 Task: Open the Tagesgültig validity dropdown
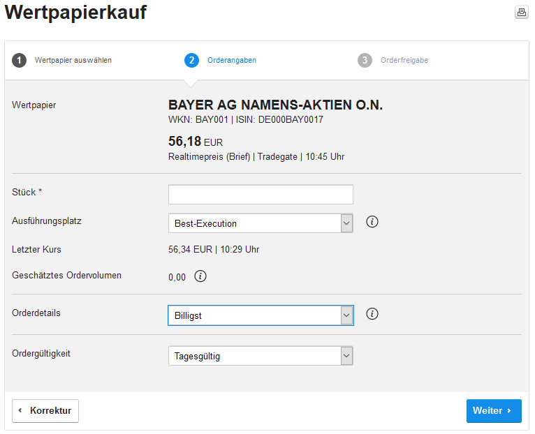(261, 356)
